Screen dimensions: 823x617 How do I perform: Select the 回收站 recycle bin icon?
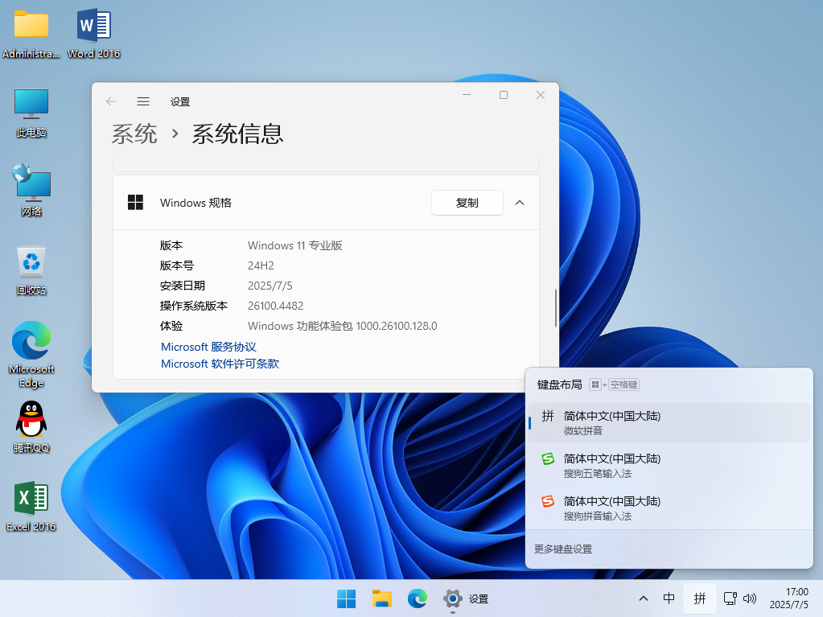pyautogui.click(x=31, y=270)
